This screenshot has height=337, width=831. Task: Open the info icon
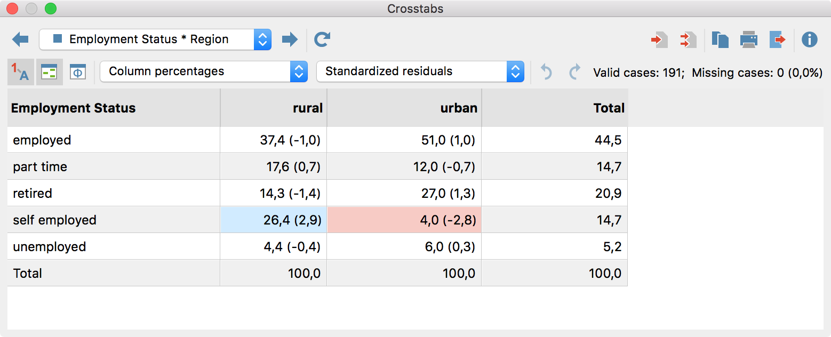(x=810, y=40)
